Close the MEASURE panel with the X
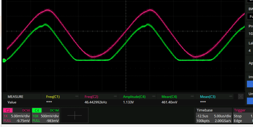The height and width of the screenshot is (127, 253). pyautogui.click(x=241, y=96)
